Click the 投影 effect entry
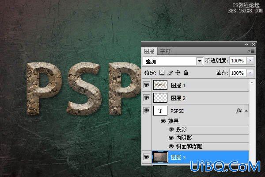Screen dimensions: 265x177 [181, 130]
